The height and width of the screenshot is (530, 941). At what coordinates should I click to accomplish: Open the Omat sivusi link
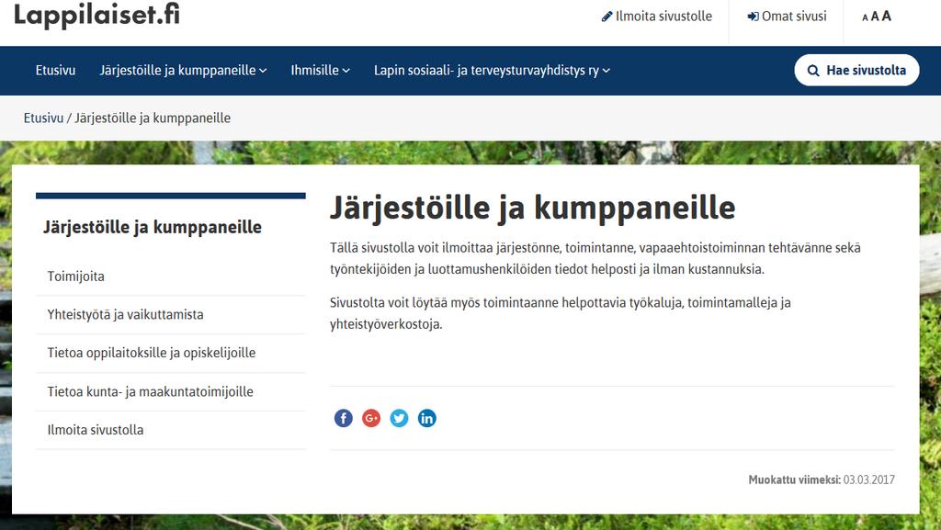coord(794,17)
